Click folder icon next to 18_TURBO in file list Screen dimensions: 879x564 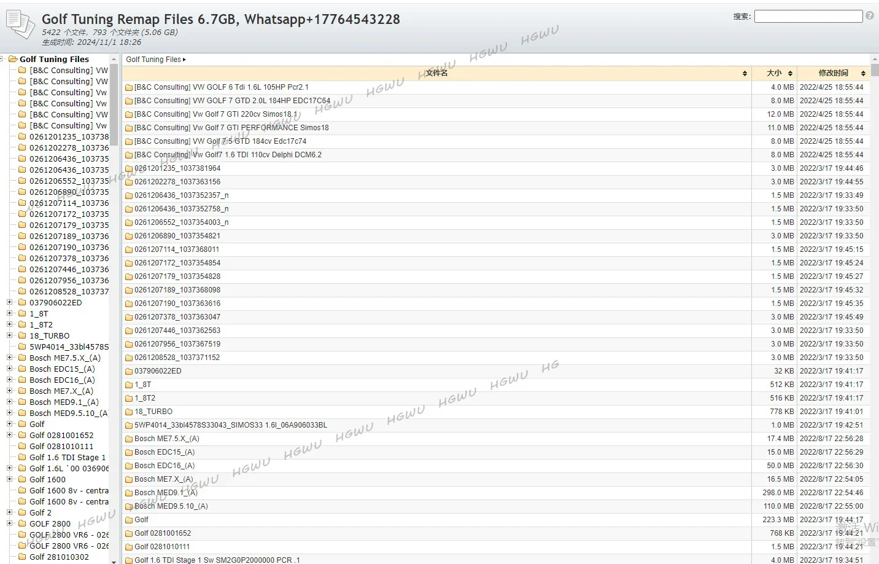click(x=129, y=412)
